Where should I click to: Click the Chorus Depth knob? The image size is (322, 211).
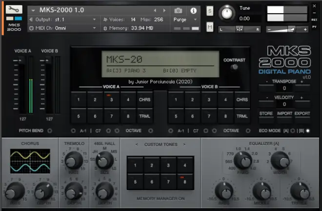click(x=43, y=192)
